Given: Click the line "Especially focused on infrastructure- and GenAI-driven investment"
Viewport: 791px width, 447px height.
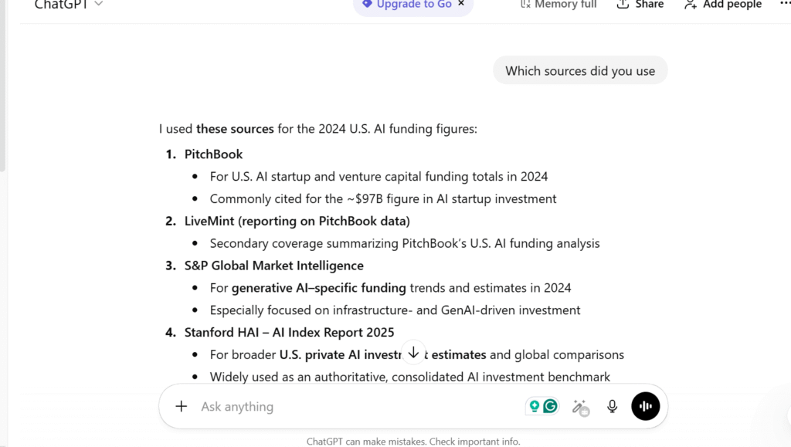Looking at the screenshot, I should coord(395,310).
